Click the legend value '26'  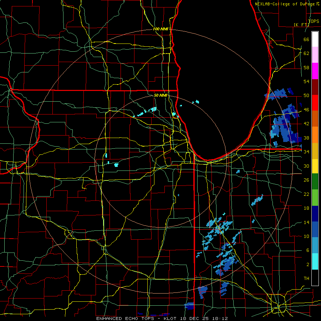click(306, 180)
